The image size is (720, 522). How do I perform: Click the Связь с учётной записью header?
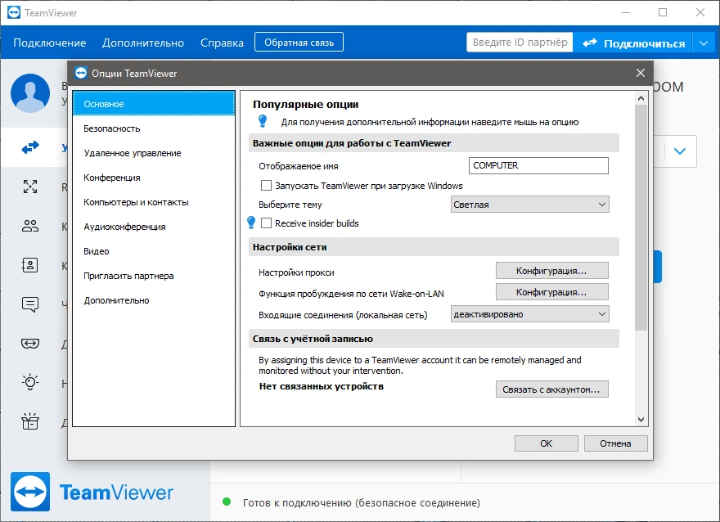[x=434, y=339]
